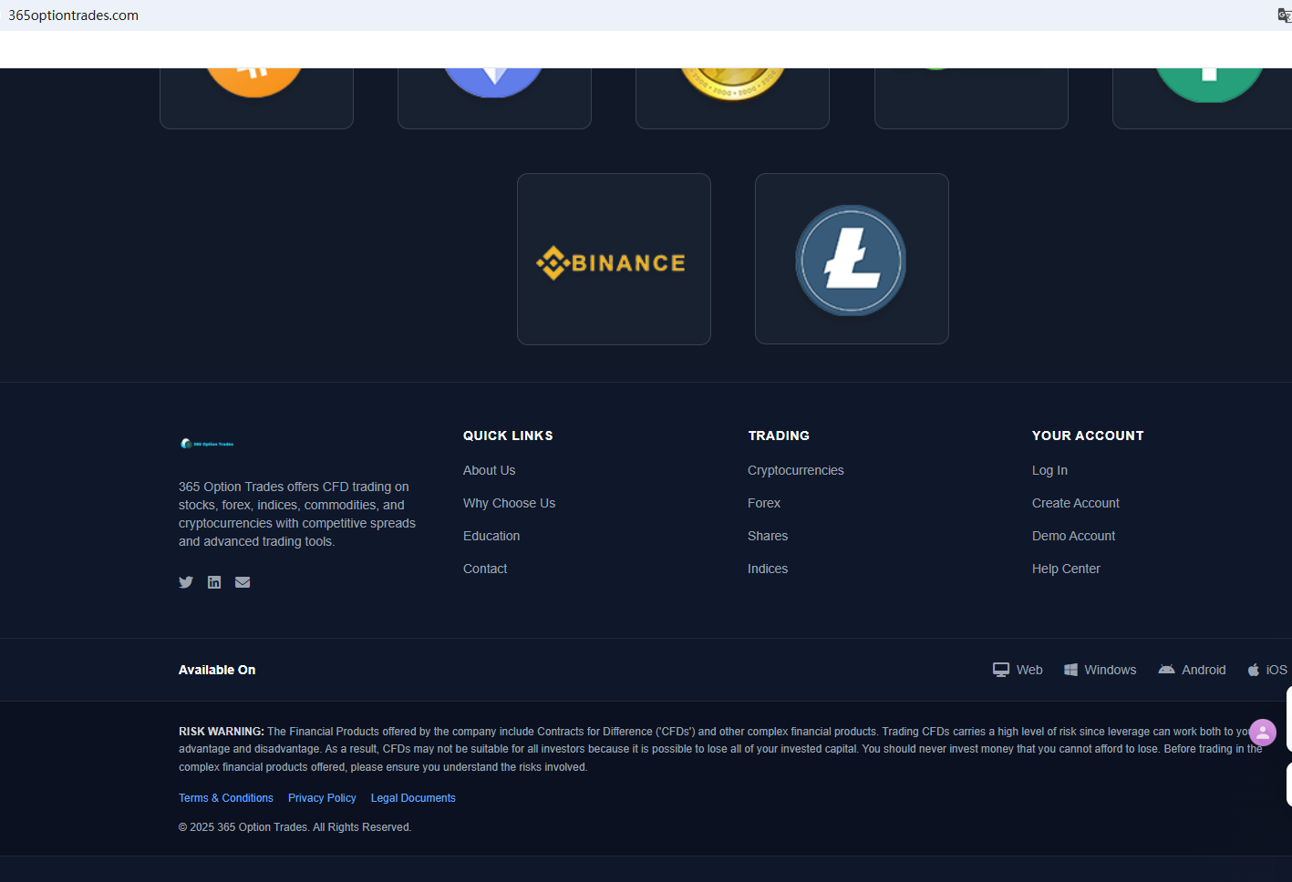Open the 365 Option Trades footer logo
The width and height of the screenshot is (1292, 882).
(x=207, y=444)
